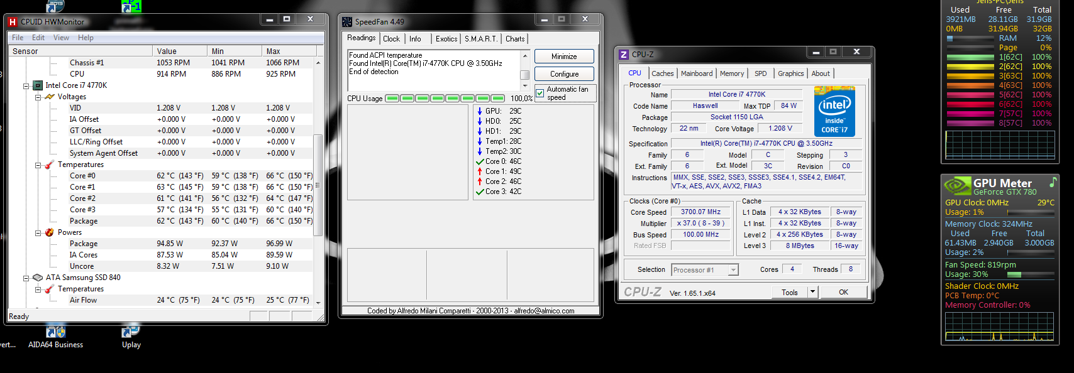Click the Max column header in HWMonitor

pyautogui.click(x=288, y=51)
